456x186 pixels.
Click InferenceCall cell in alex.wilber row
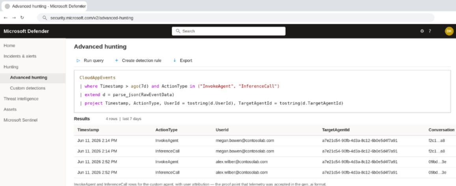click(x=167, y=172)
